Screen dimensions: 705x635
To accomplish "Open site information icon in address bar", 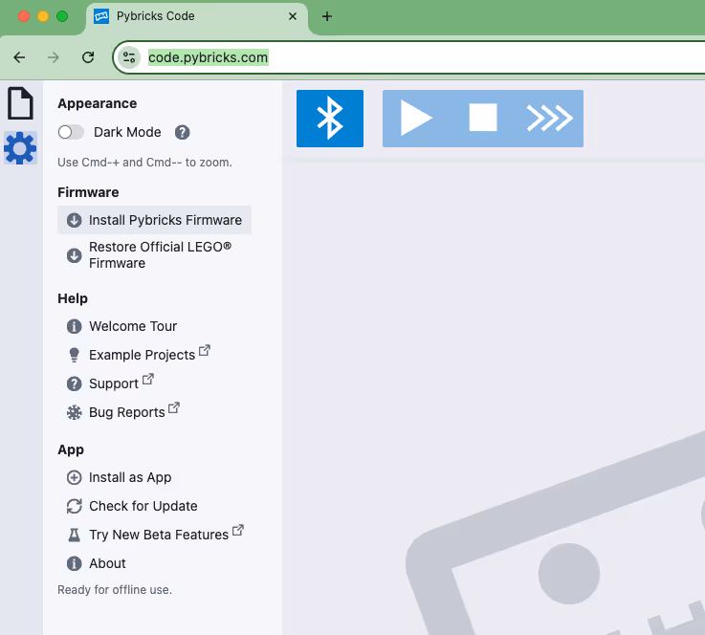I will [x=129, y=57].
